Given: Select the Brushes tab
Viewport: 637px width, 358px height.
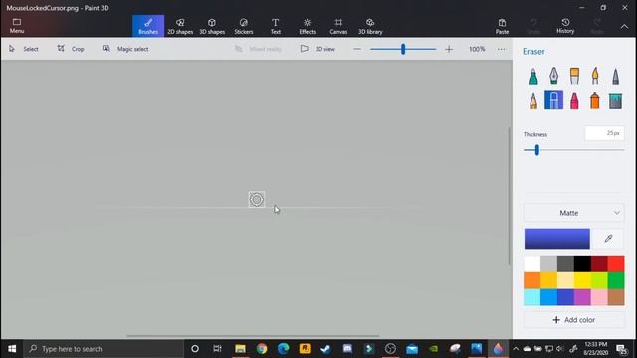Looking at the screenshot, I should point(148,26).
